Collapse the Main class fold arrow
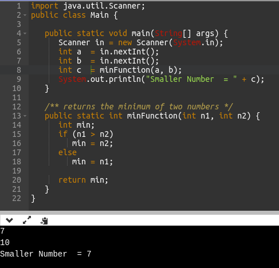This screenshot has height=268, width=279. 25,15
